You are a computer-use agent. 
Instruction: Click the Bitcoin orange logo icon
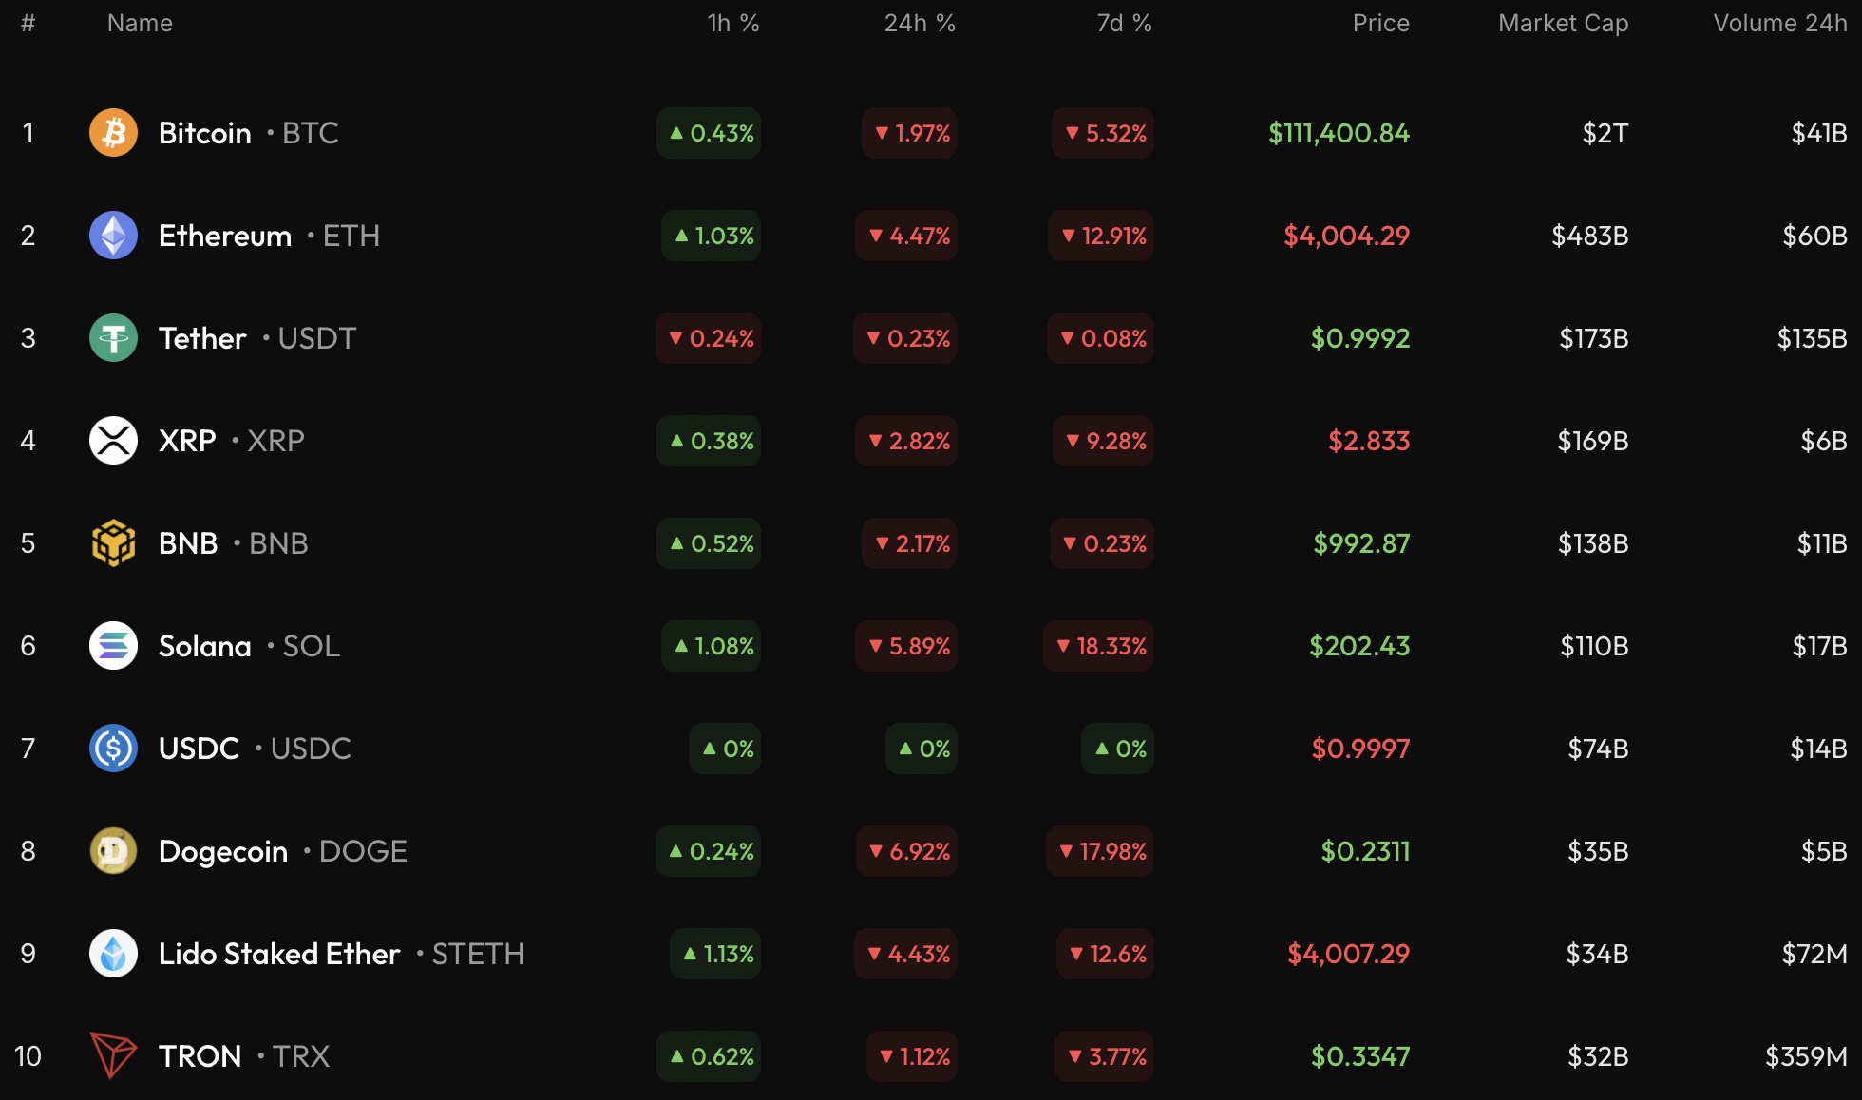pyautogui.click(x=113, y=133)
